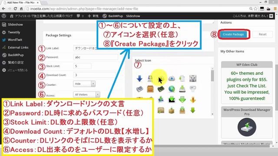Click the user avatar in admin bar
This screenshot has width=278, height=156.
(271, 16)
